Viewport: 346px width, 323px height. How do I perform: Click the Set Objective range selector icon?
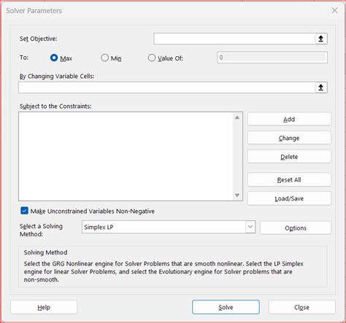321,39
